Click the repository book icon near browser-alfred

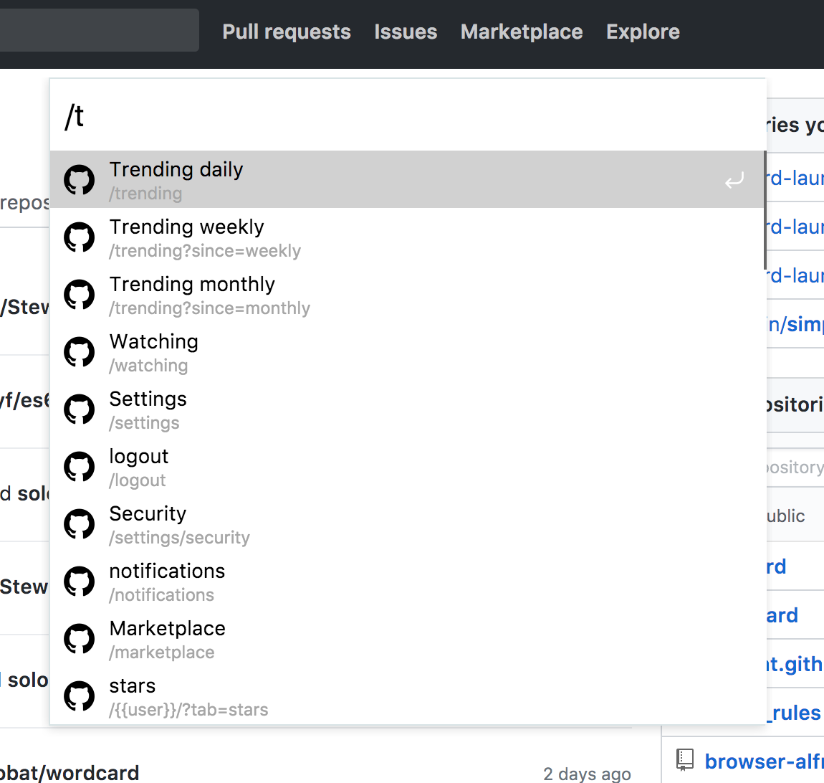tap(685, 760)
